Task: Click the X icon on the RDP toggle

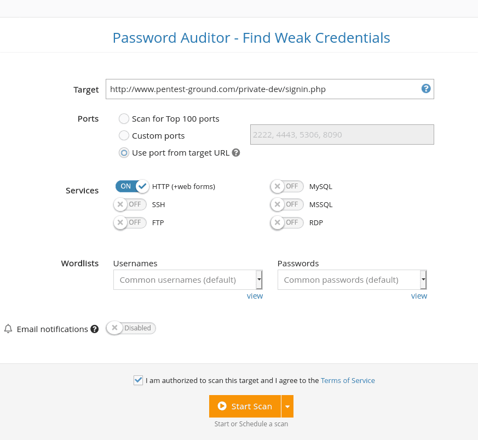Action: click(278, 222)
